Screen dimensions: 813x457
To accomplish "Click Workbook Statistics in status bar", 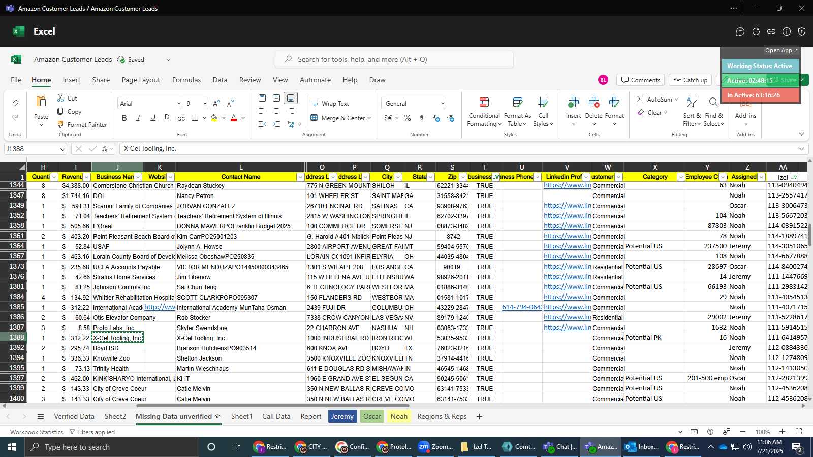I will pyautogui.click(x=37, y=432).
